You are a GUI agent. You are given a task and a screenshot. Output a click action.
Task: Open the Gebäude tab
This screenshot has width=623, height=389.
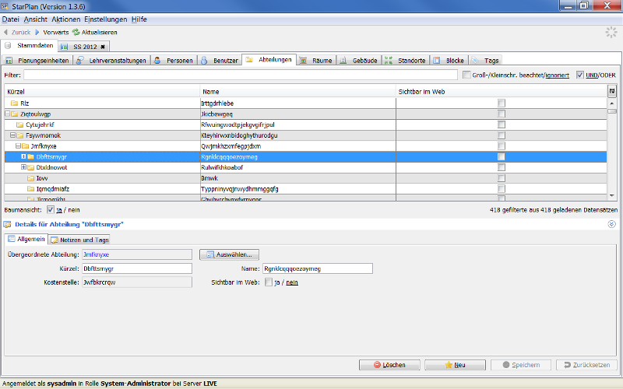point(359,61)
